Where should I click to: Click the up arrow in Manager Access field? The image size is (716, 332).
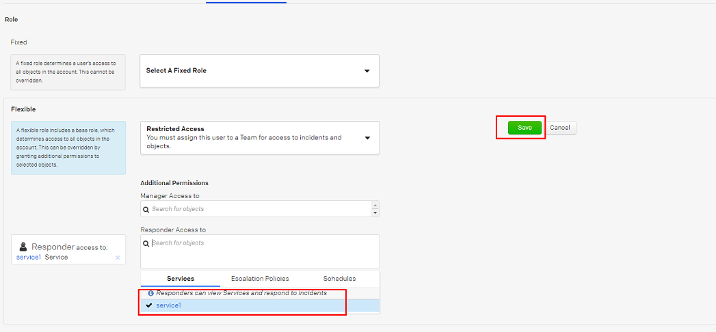pyautogui.click(x=375, y=205)
